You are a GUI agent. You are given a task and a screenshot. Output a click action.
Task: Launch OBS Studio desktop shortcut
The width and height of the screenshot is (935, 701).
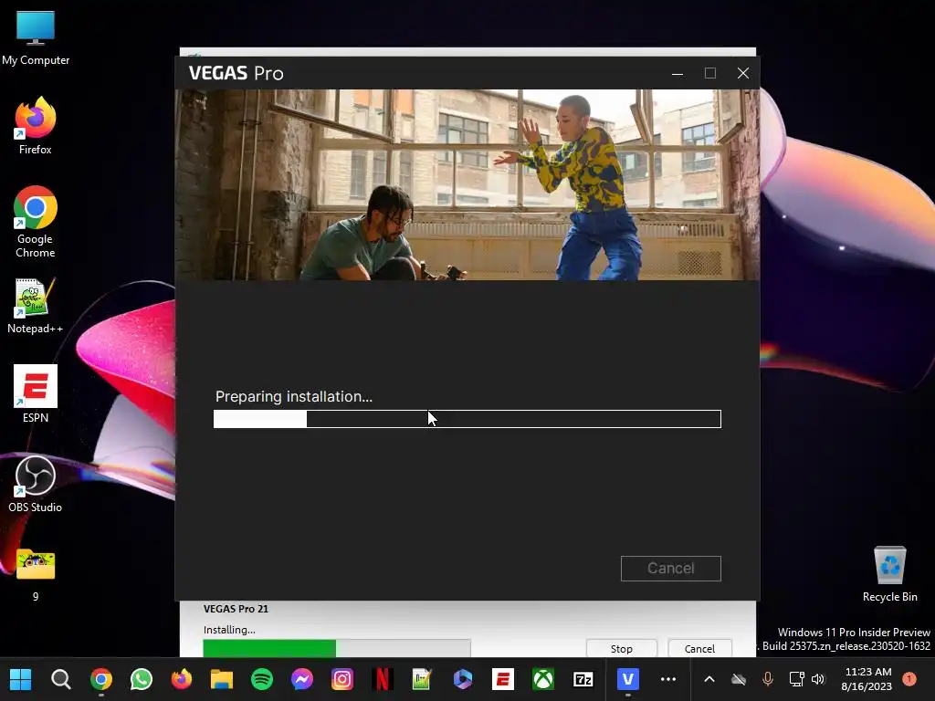click(36, 484)
